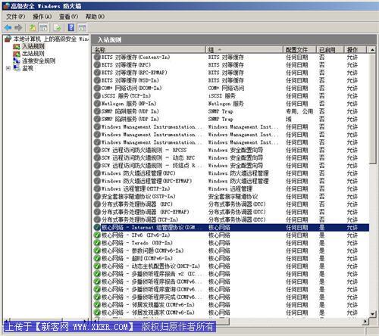Select the iSCSI 服务 (TCP-In) rule row
Viewport: 379px width, 336px height.
(231, 96)
